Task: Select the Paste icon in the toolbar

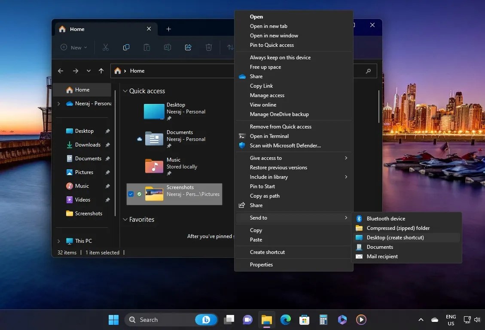Action: click(x=146, y=47)
